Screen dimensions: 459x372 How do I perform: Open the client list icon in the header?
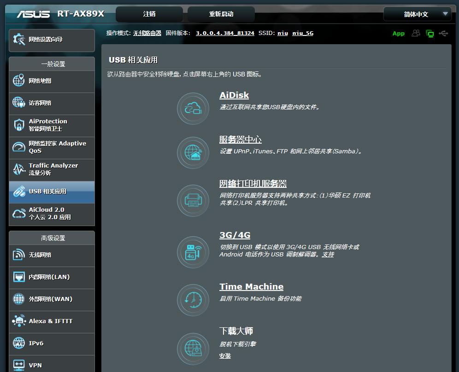[416, 34]
